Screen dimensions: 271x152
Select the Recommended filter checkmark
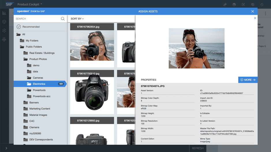[19, 27]
